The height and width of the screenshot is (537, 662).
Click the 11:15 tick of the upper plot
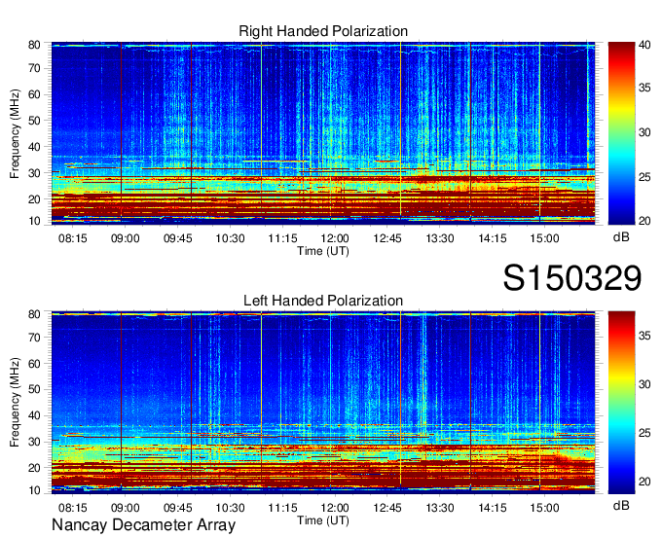tap(282, 238)
